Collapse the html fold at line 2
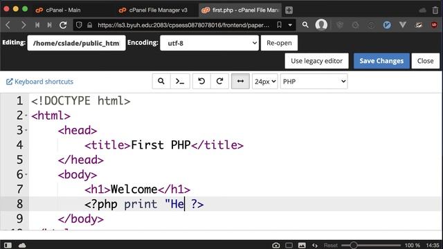This screenshot has width=443, height=249. tap(26, 116)
